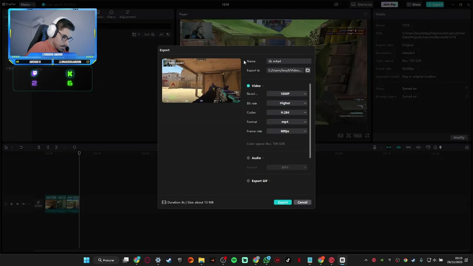The height and width of the screenshot is (266, 473).
Task: Open the Frame rate dropdown showing 60fps
Action: pos(287,131)
